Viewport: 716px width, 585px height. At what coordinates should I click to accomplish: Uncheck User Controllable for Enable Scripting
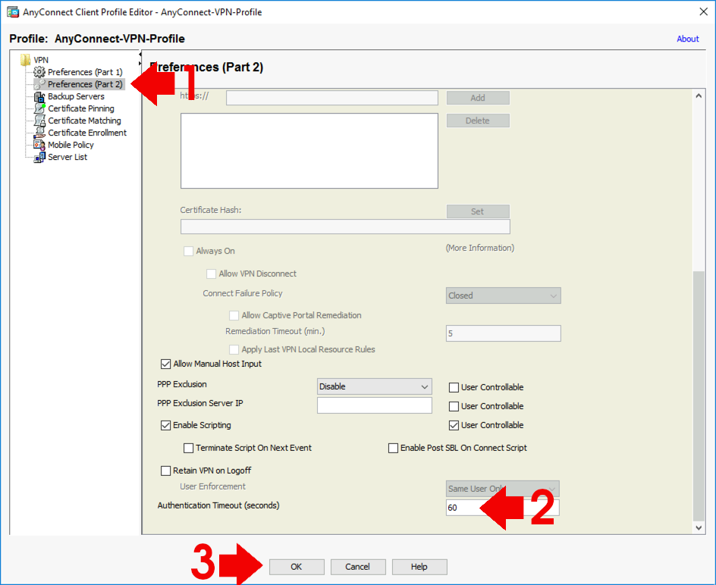(454, 425)
